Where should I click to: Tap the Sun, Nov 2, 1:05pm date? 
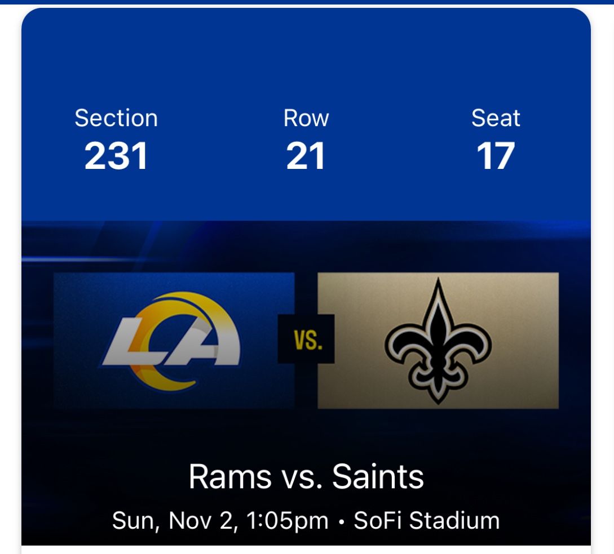220,520
